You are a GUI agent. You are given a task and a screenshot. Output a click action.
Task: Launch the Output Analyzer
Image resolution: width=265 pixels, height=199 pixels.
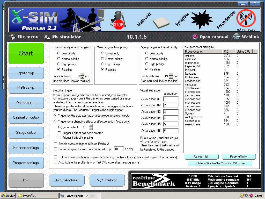click(x=67, y=180)
